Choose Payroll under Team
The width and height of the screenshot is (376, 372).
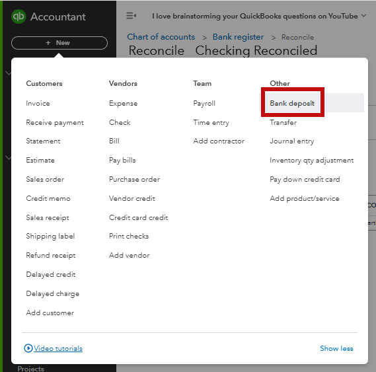[x=204, y=103]
